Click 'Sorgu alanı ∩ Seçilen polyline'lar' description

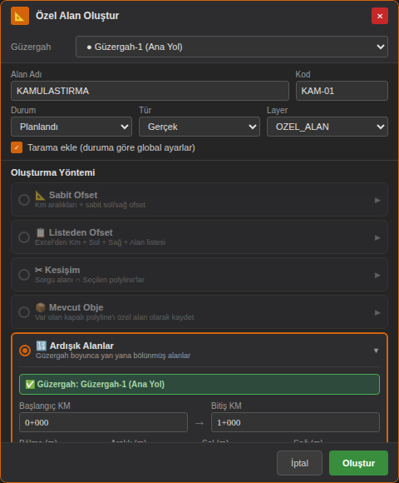pyautogui.click(x=90, y=280)
